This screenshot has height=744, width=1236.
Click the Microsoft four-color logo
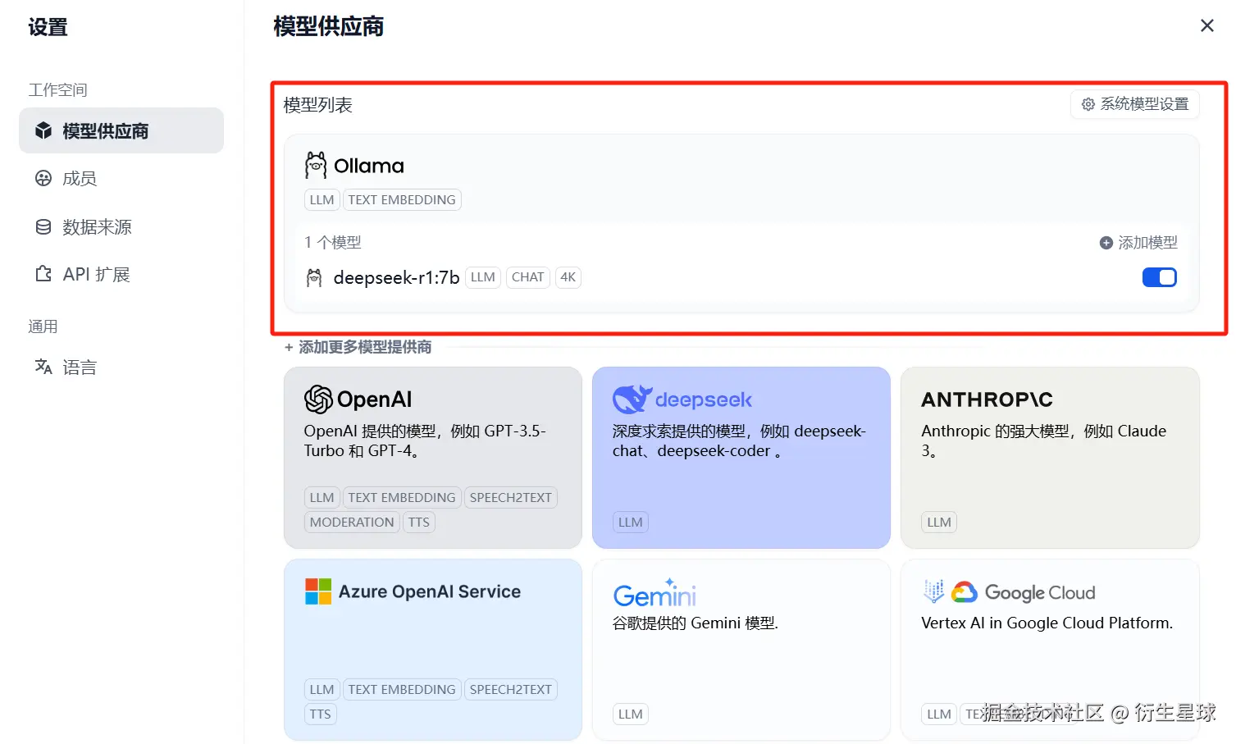[318, 591]
